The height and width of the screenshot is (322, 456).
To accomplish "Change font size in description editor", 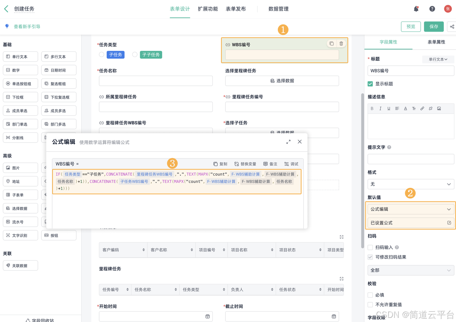I will pos(414,109).
